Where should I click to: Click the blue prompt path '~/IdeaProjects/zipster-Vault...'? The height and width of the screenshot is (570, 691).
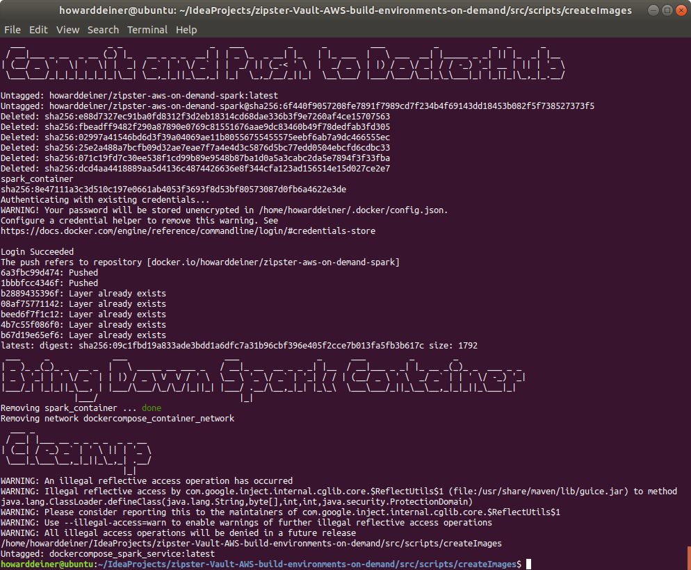[307, 564]
